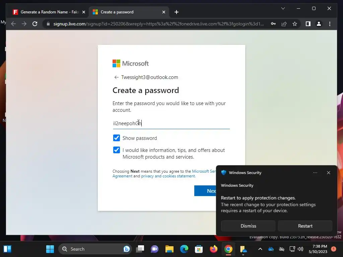Viewport: 343px width, 257px height.
Task: Click the padlock site info icon
Action: (x=48, y=24)
